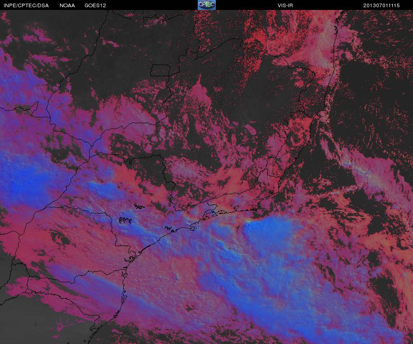Click the VIS-IR channel label
Viewport: 413px width, 344px height.
click(285, 5)
